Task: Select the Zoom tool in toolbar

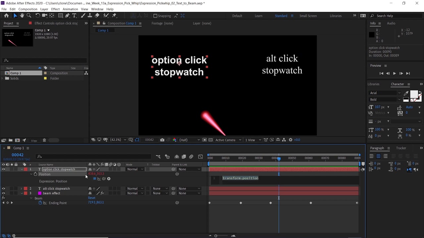Action: (x=29, y=16)
